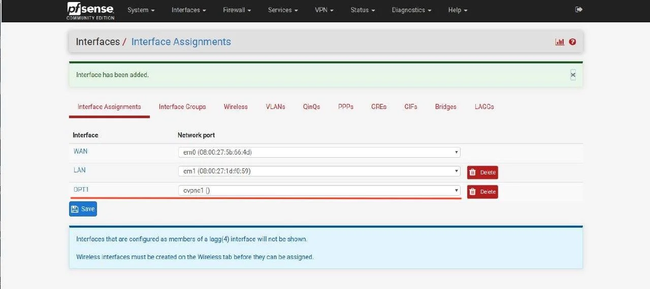The image size is (650, 289).
Task: Open the WAN interface link
Action: (81, 152)
